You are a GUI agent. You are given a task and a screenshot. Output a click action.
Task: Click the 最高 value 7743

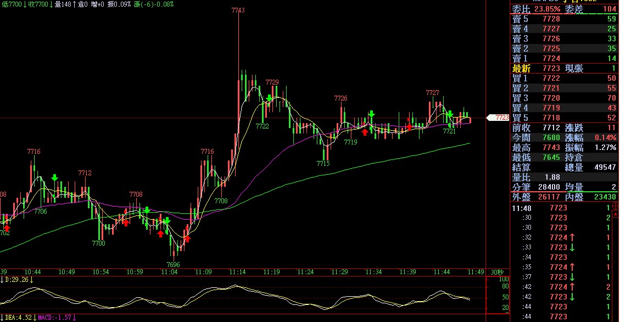(551, 148)
